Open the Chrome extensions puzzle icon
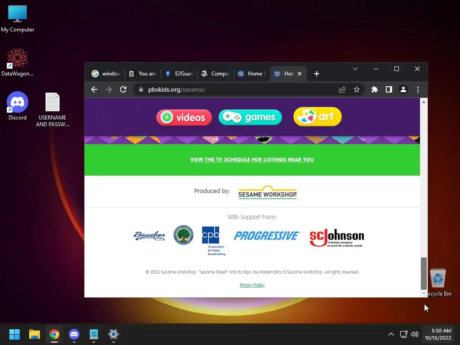460x345 pixels. tap(374, 89)
